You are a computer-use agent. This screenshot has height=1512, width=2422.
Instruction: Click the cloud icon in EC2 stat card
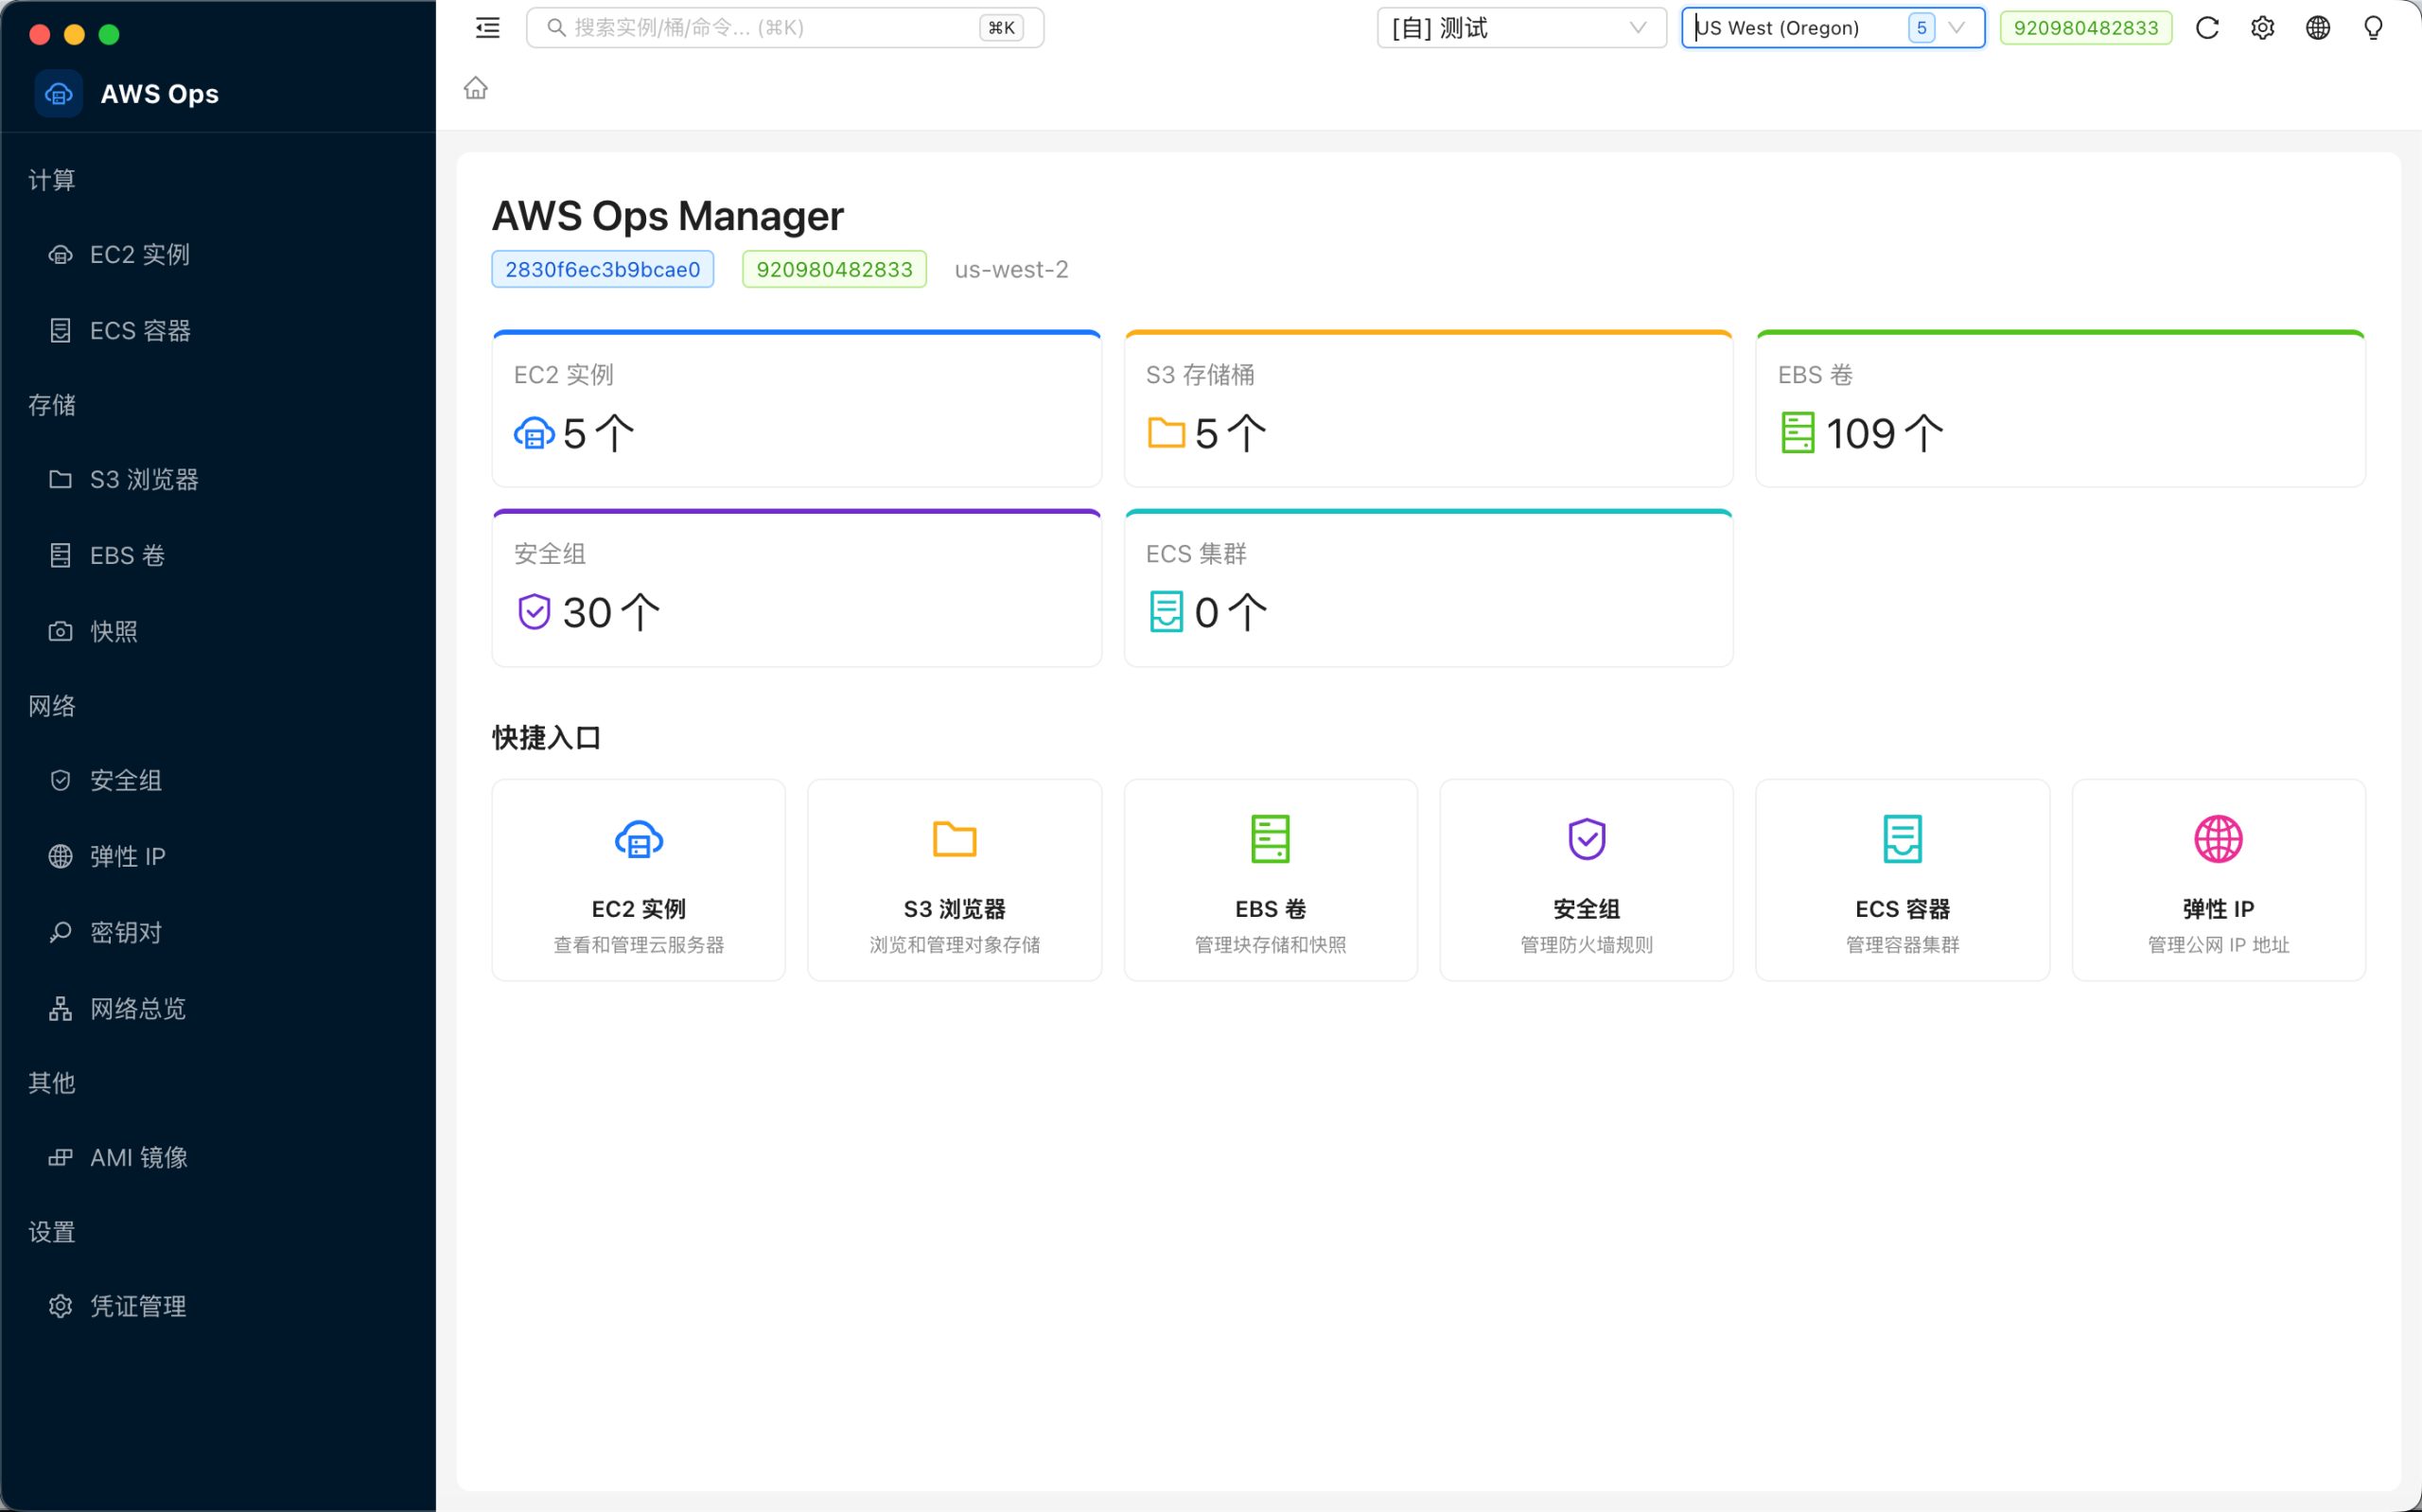535,434
